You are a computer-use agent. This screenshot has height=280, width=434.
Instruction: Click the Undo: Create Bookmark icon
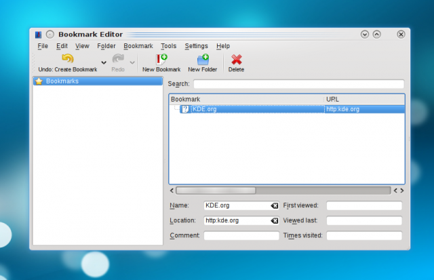point(67,60)
